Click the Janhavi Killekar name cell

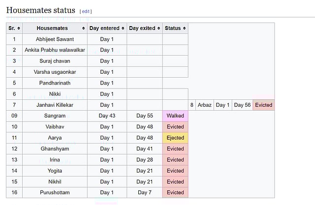[x=55, y=105]
